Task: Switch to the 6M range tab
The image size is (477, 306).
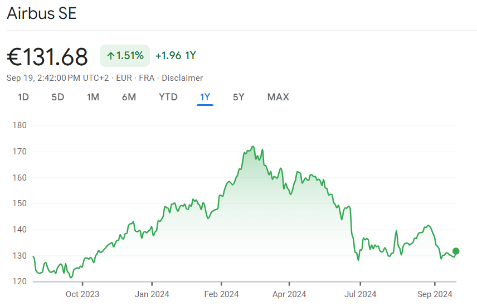Action: click(129, 97)
